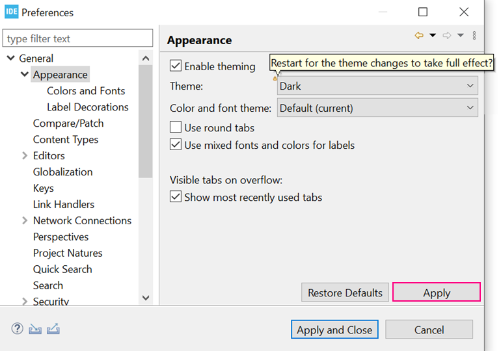Click the help question mark icon
Image resolution: width=501 pixels, height=351 pixels.
(x=18, y=329)
